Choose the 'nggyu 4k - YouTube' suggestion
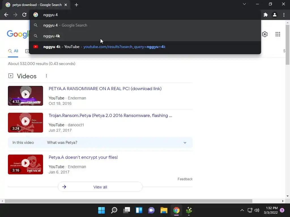Viewport: 290px width, 217px height. point(145,47)
